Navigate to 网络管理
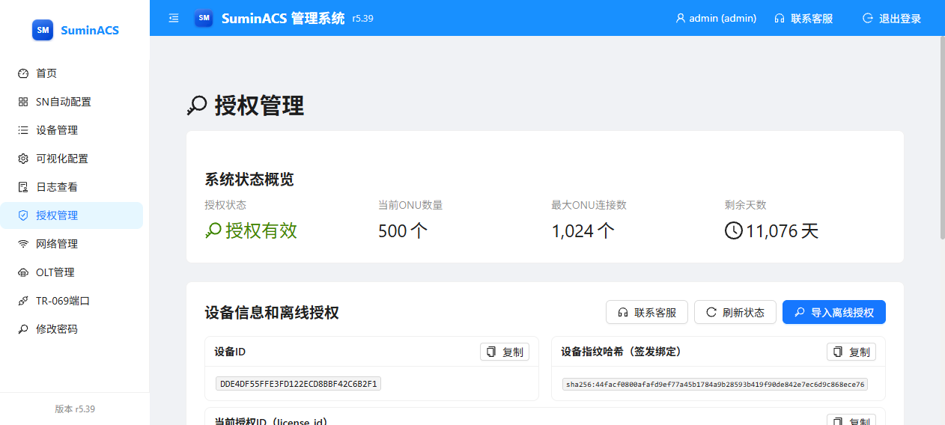945x425 pixels. (x=72, y=244)
